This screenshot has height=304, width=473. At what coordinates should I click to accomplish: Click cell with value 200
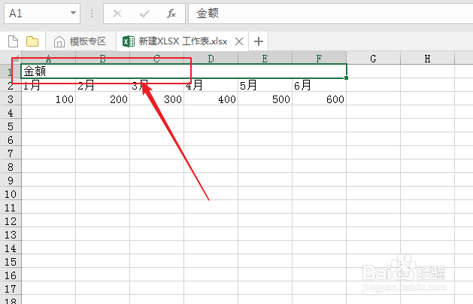tap(102, 99)
